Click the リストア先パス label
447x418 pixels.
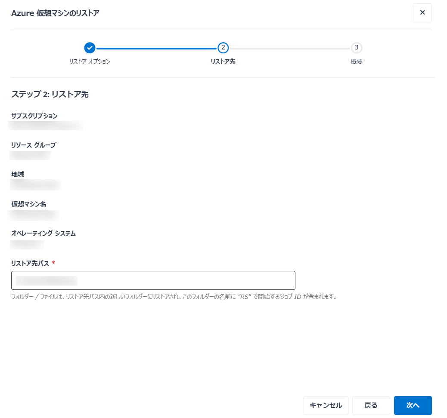pyautogui.click(x=30, y=263)
